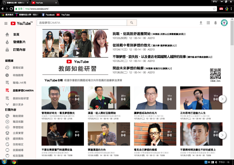234x165 pixels.
Task: Click the search magnifier button
Action: click(x=132, y=23)
